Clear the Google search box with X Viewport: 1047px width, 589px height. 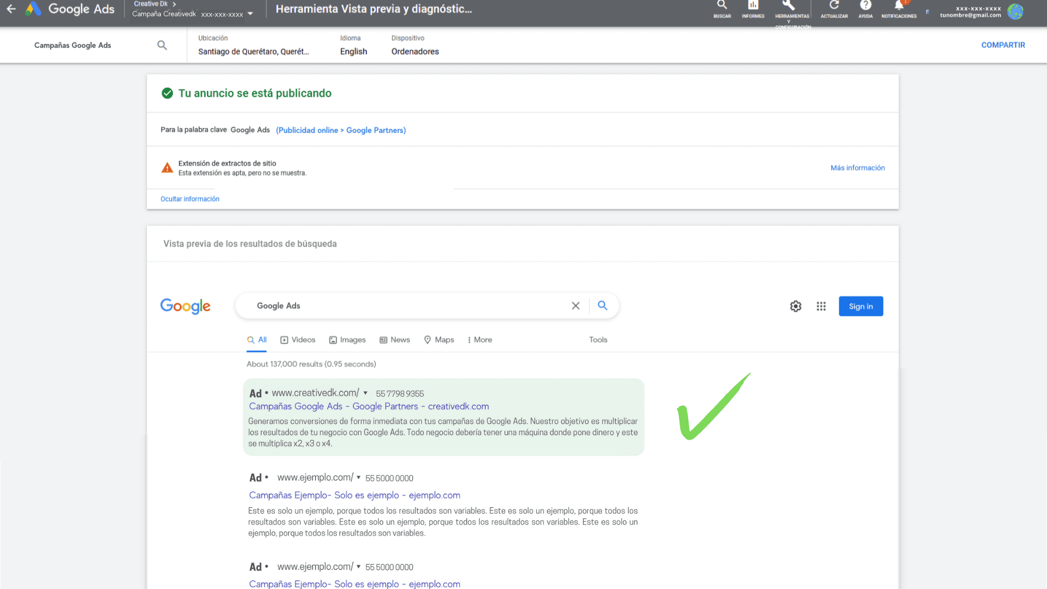pos(575,306)
